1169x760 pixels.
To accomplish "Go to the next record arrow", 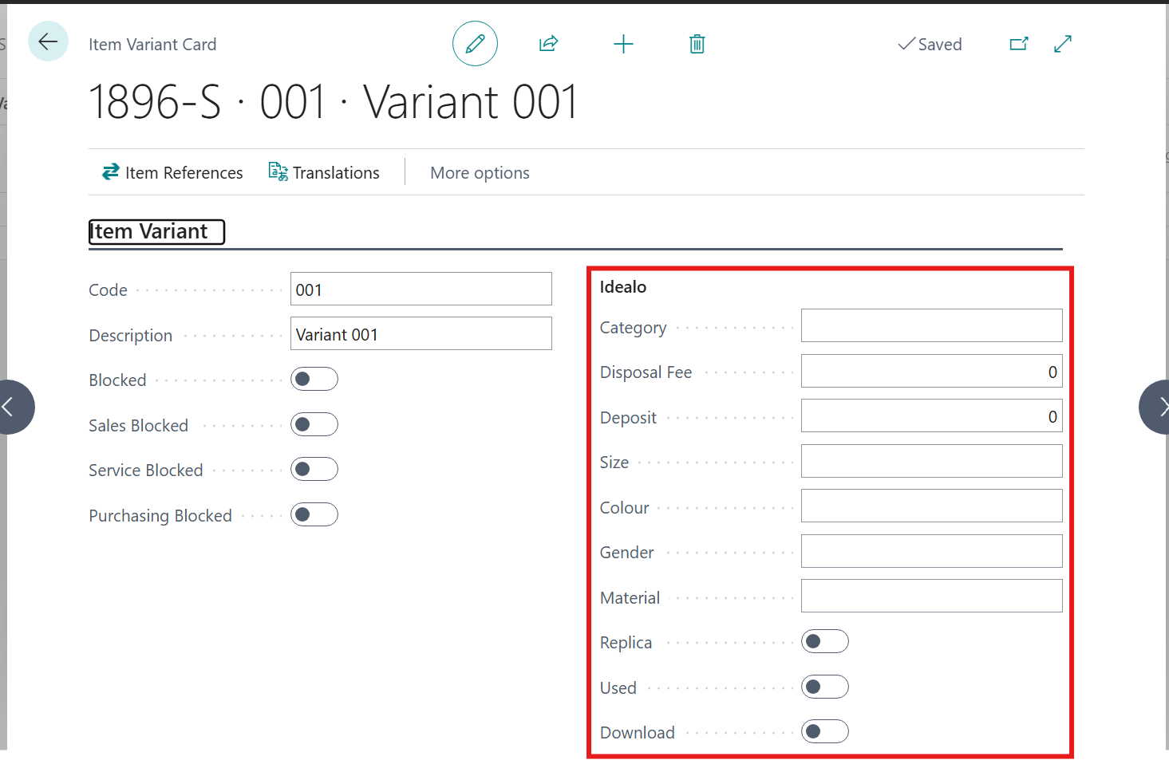I will click(1156, 408).
